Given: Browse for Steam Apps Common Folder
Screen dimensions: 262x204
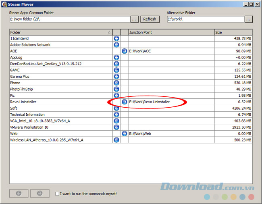Looking at the screenshot, I should (135, 19).
